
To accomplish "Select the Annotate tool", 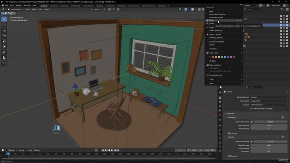I will pyautogui.click(x=4, y=53).
